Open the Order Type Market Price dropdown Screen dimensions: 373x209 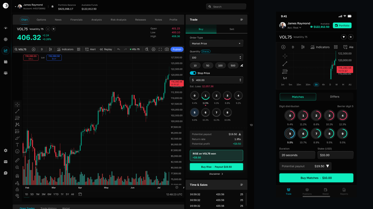217,44
